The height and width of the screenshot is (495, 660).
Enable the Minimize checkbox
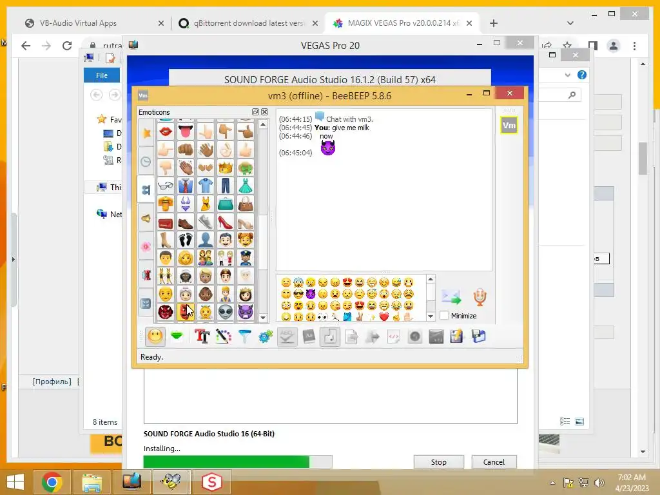[444, 315]
